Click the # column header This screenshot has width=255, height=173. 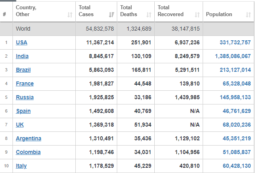4,15
